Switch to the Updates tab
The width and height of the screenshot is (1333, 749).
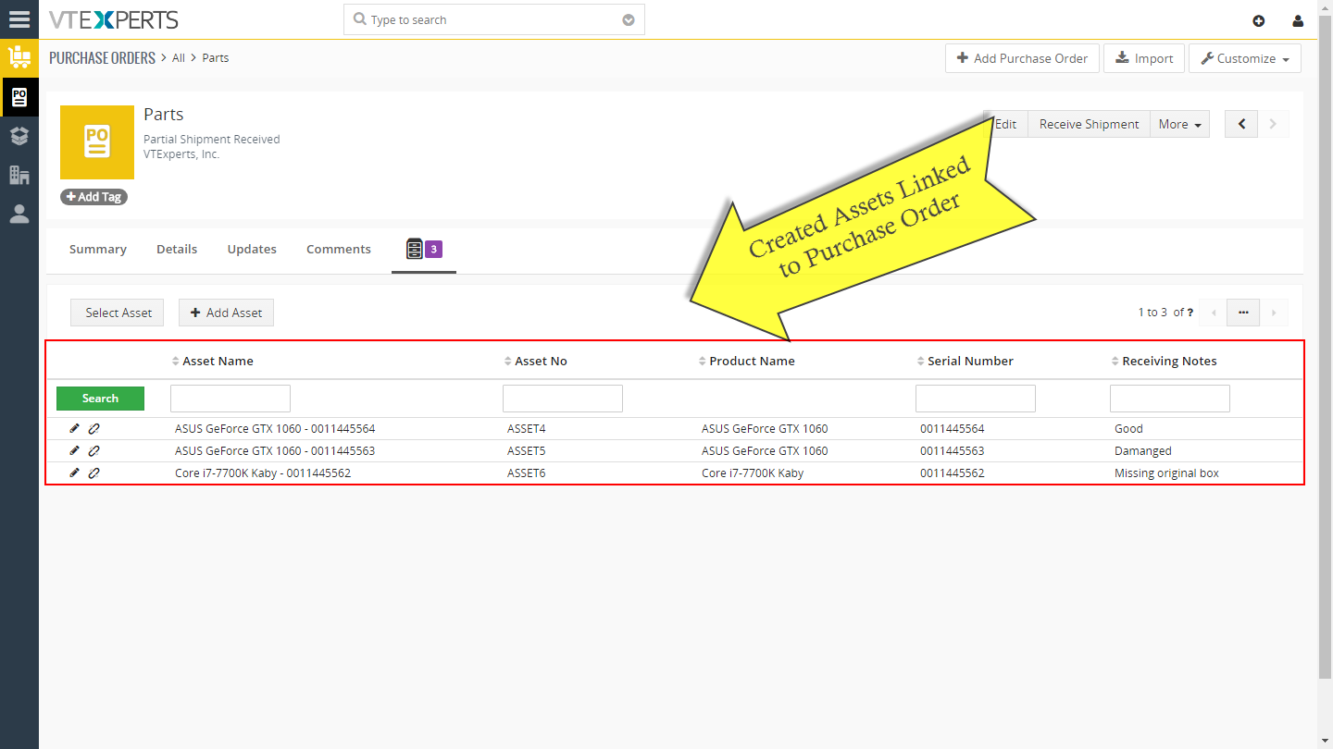pyautogui.click(x=252, y=249)
